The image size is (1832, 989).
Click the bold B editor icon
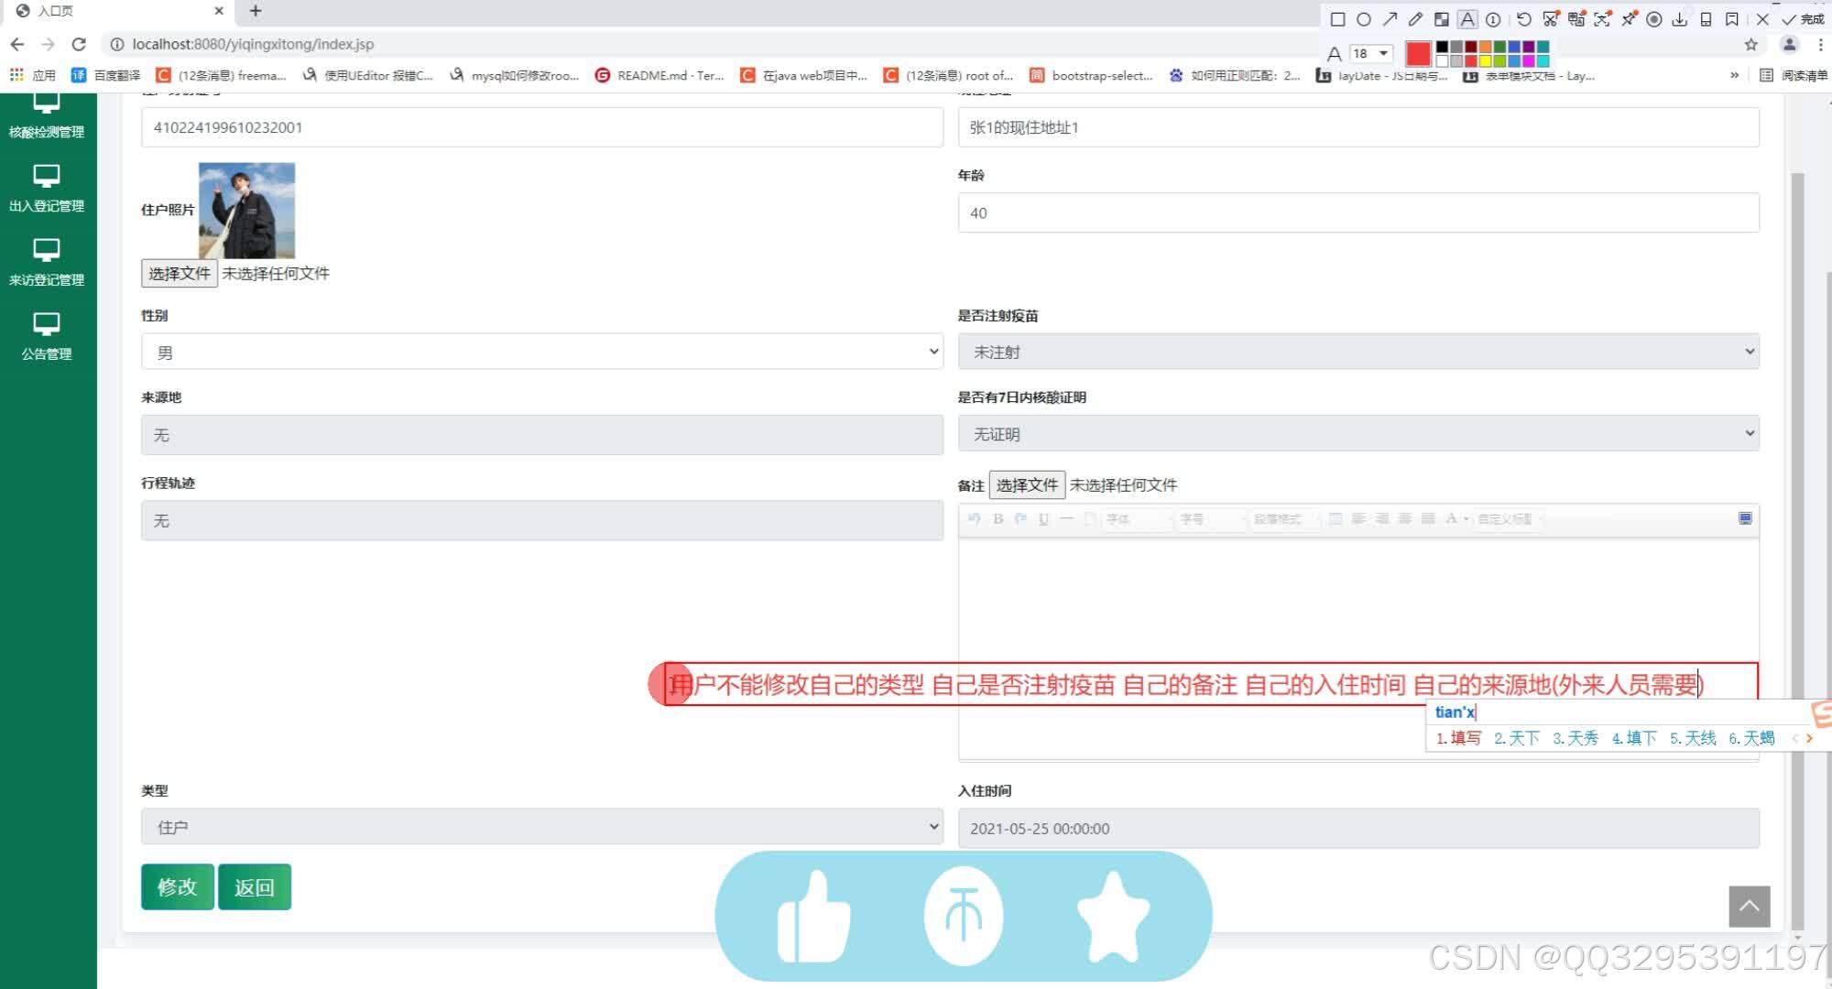(x=998, y=519)
